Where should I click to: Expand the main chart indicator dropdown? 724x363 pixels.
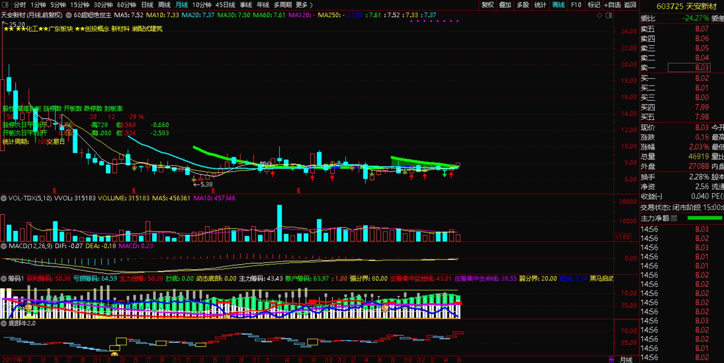[x=69, y=15]
